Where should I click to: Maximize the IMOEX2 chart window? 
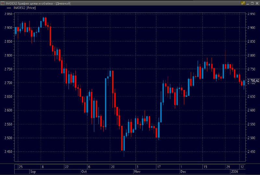pos(253,3)
